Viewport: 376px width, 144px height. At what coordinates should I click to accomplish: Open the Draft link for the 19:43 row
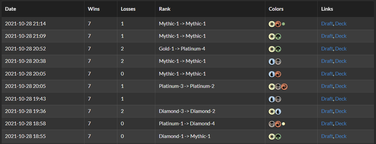coord(327,99)
